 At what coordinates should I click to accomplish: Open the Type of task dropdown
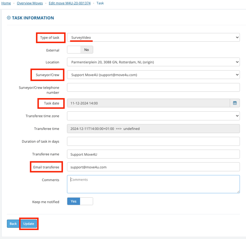pyautogui.click(x=153, y=37)
